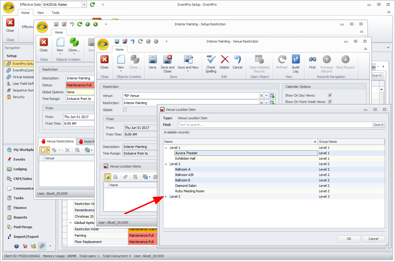Click Clone in Setup Restriction ribbon

pyautogui.click(x=74, y=45)
